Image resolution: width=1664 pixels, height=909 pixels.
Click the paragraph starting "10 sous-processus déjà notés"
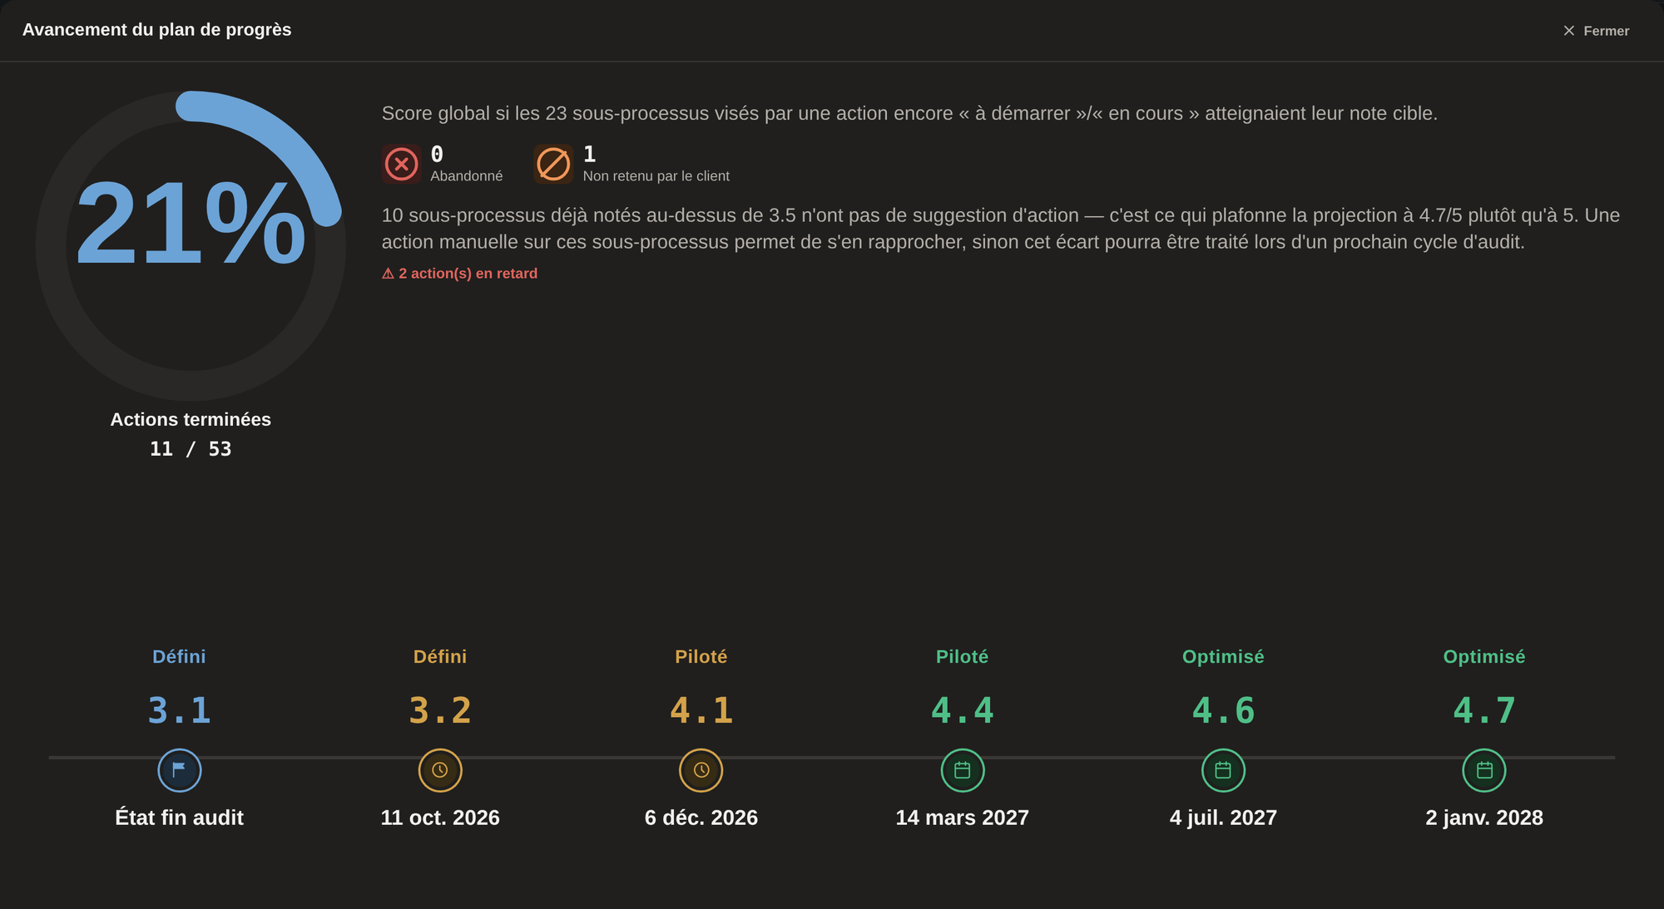[x=1001, y=229]
